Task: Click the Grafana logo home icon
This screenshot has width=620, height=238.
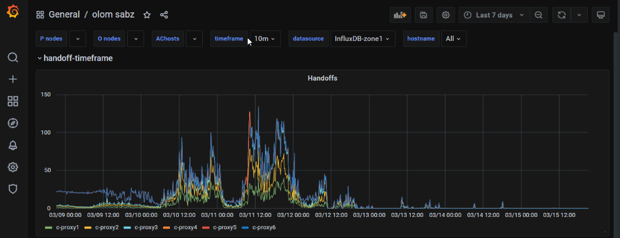Action: point(13,12)
